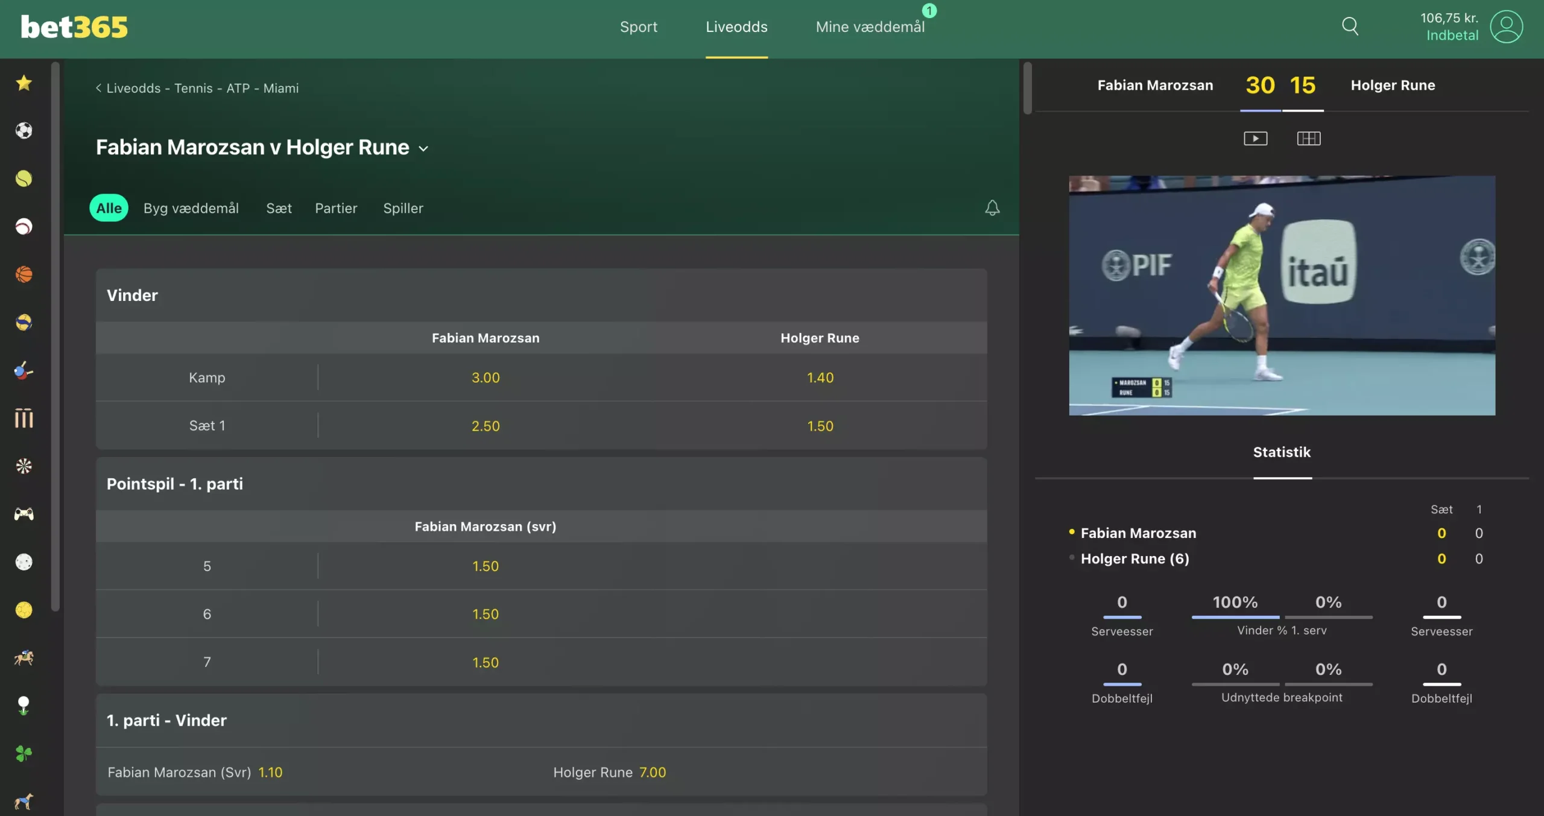This screenshot has width=1544, height=816.
Task: Bet on Marozsan Kamp odds 3.00
Action: tap(486, 378)
